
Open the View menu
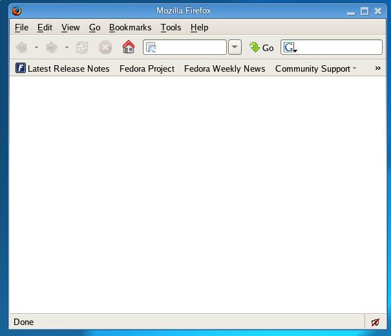[x=70, y=27]
